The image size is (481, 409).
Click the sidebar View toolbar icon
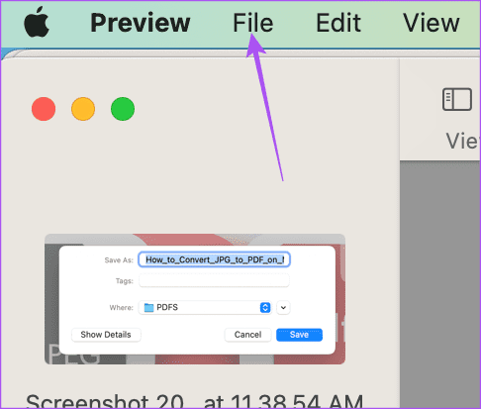point(457,99)
